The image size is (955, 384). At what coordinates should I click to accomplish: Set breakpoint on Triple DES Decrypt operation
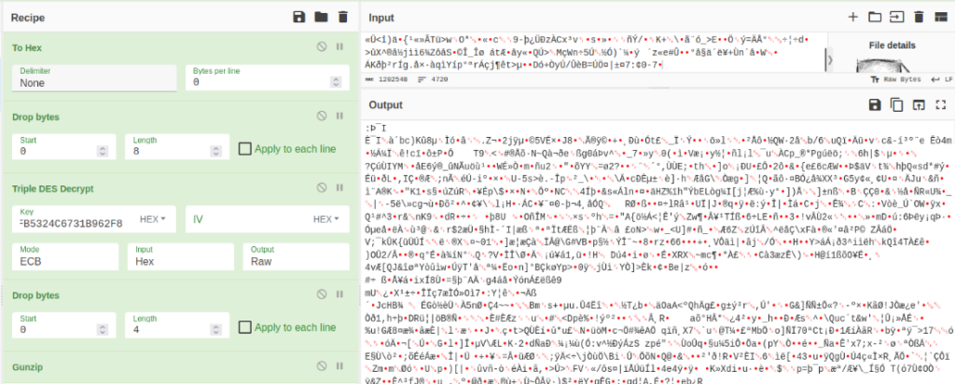click(339, 187)
